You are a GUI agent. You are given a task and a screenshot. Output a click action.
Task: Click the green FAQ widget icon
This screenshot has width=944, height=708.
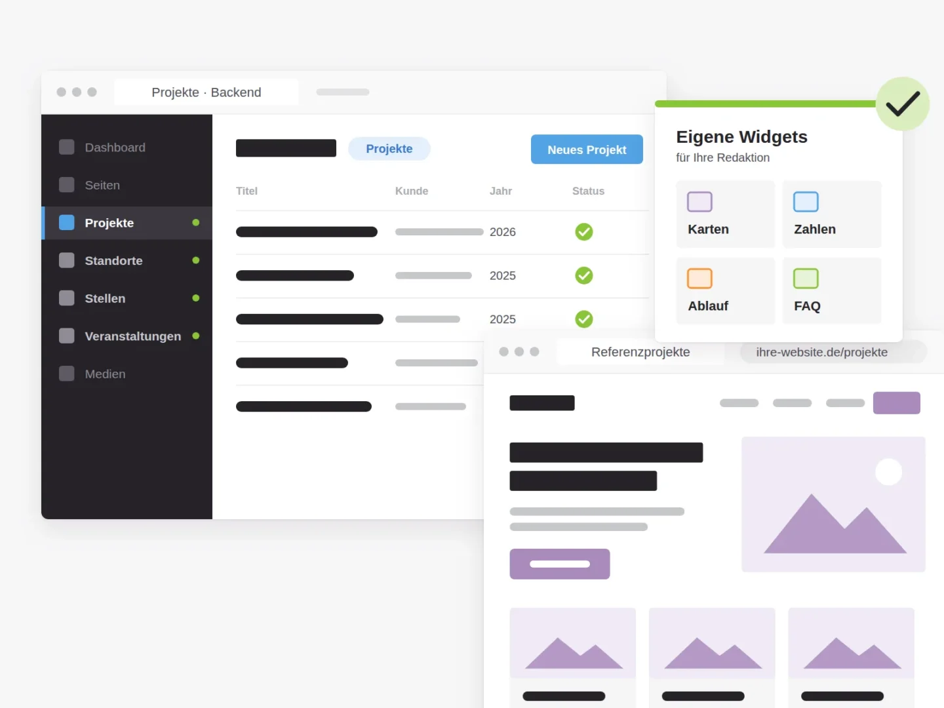(806, 279)
